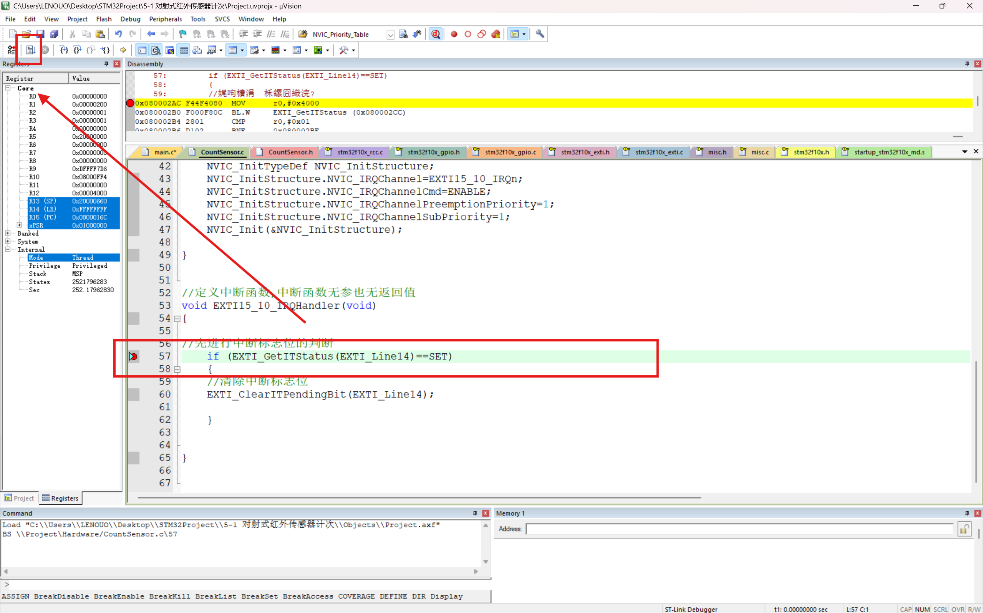The image size is (983, 613).
Task: Switch to the Project panel tab
Action: pos(20,498)
